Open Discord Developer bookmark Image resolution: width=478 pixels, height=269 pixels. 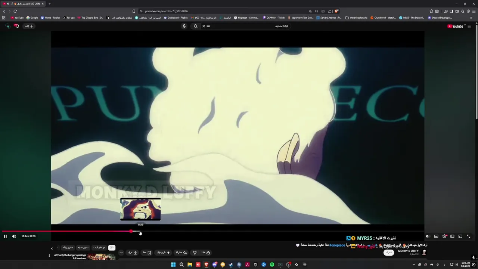point(440,18)
